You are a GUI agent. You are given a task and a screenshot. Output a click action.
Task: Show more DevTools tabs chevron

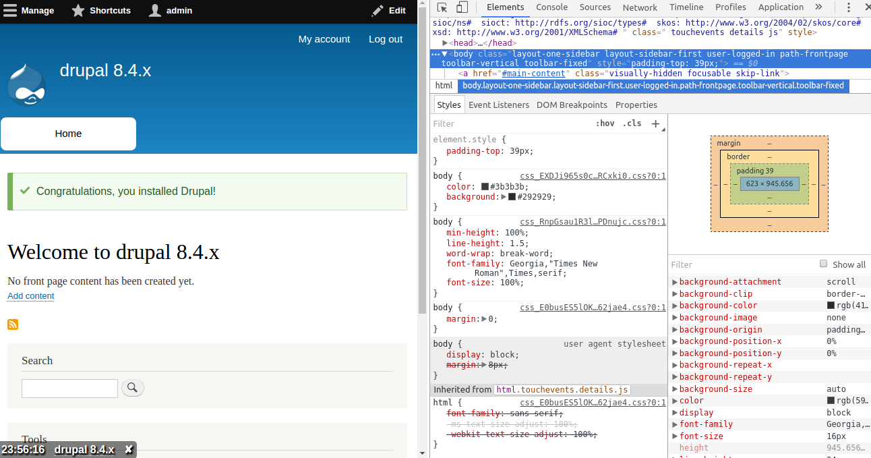pyautogui.click(x=818, y=7)
